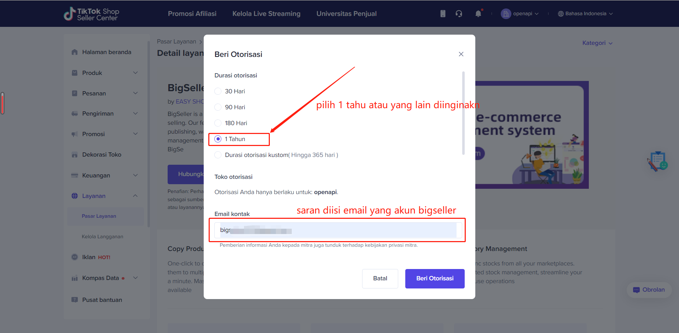Viewport: 679px width, 333px height.
Task: Click the Keuangan card icon
Action: click(75, 175)
